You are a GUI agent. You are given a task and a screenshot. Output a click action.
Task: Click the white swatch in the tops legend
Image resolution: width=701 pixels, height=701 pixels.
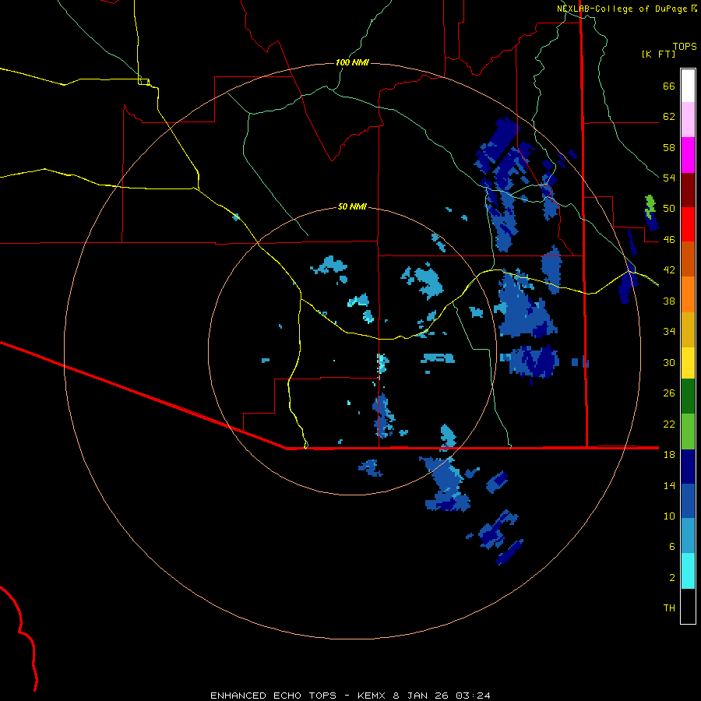point(688,86)
